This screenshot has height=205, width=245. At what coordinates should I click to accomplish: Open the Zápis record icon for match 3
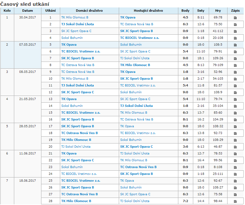[235, 31]
